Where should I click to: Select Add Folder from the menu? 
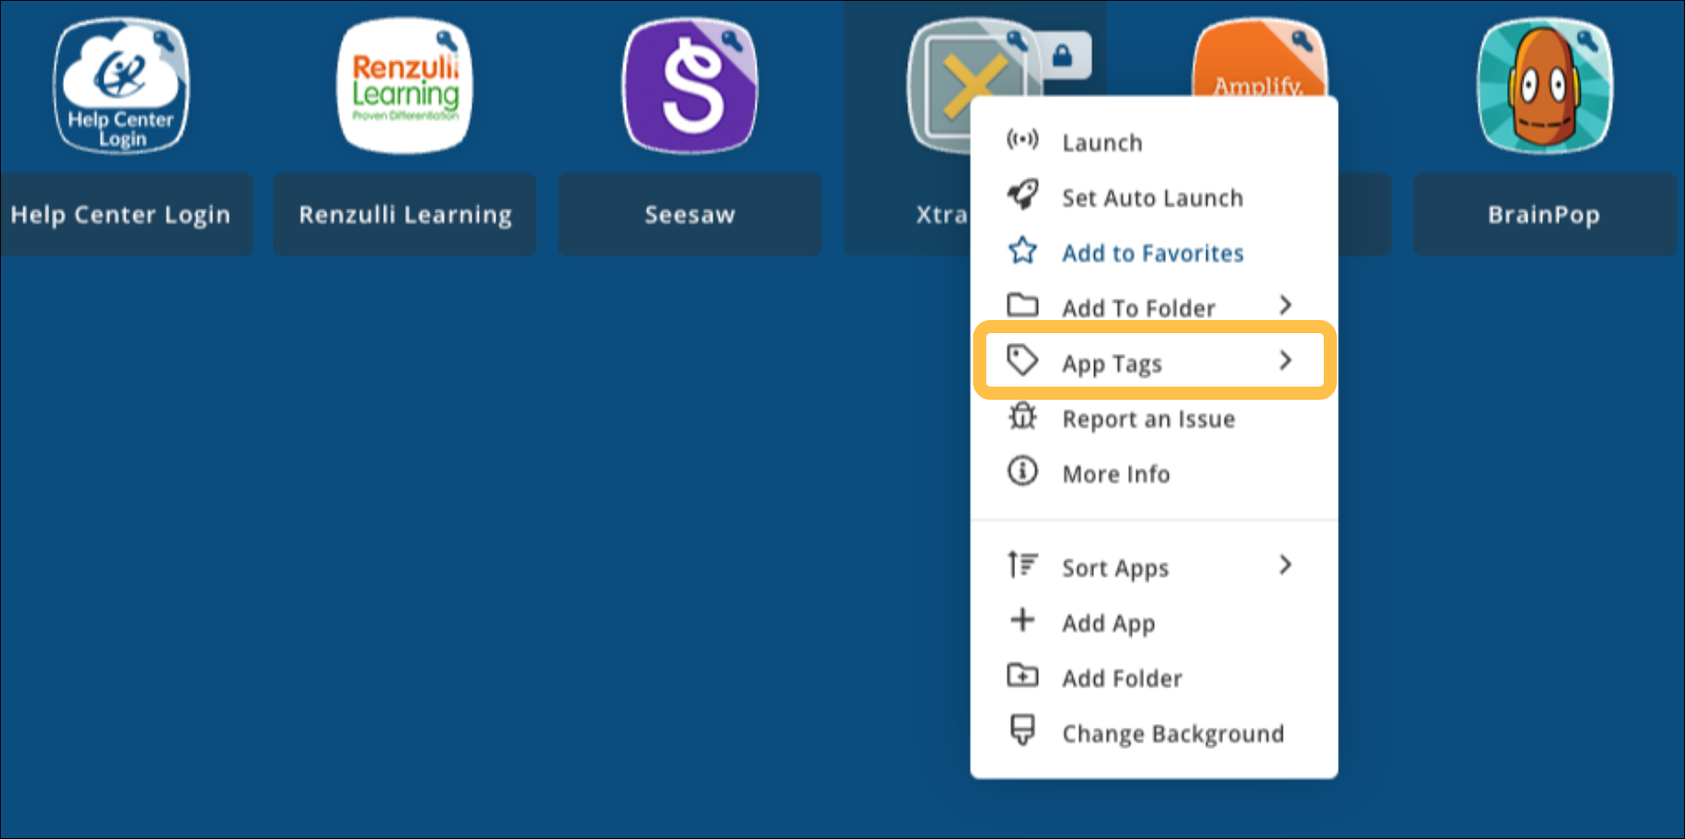pos(1155,678)
